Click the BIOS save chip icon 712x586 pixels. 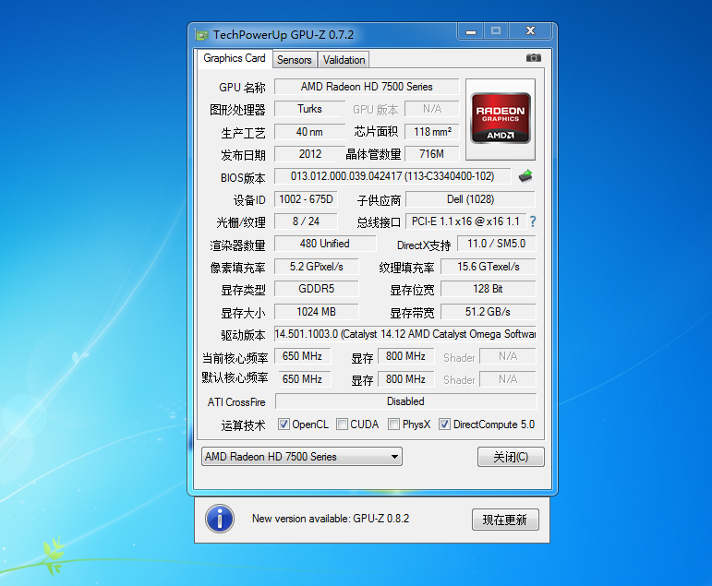click(525, 176)
